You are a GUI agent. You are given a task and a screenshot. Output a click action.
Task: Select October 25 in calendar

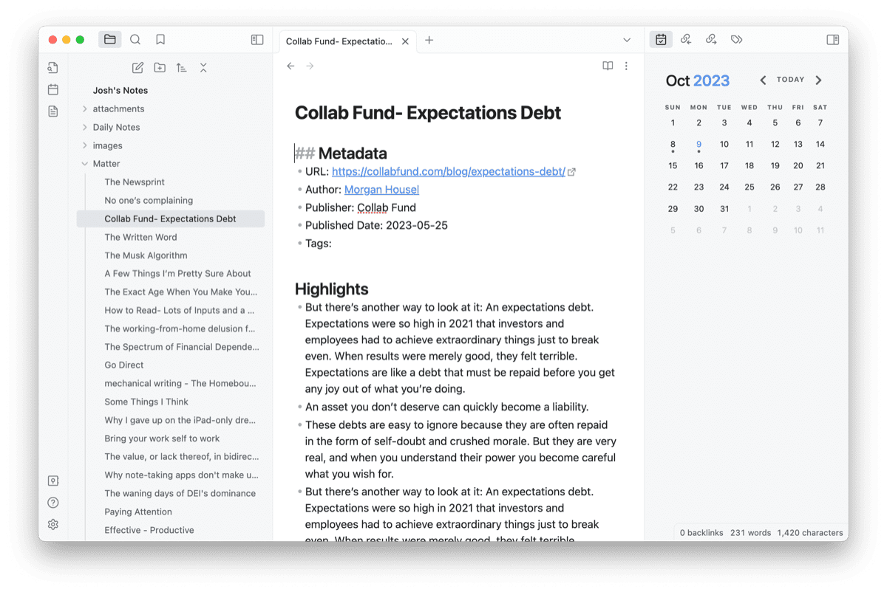pyautogui.click(x=750, y=187)
